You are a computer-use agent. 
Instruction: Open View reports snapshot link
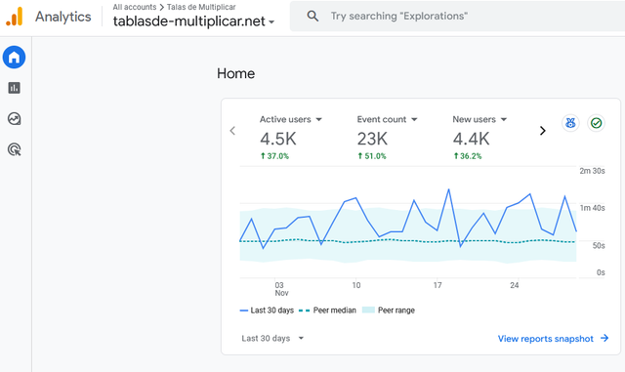[546, 339]
